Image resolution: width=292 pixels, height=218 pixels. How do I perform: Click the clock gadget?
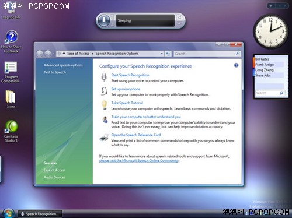[270, 31]
